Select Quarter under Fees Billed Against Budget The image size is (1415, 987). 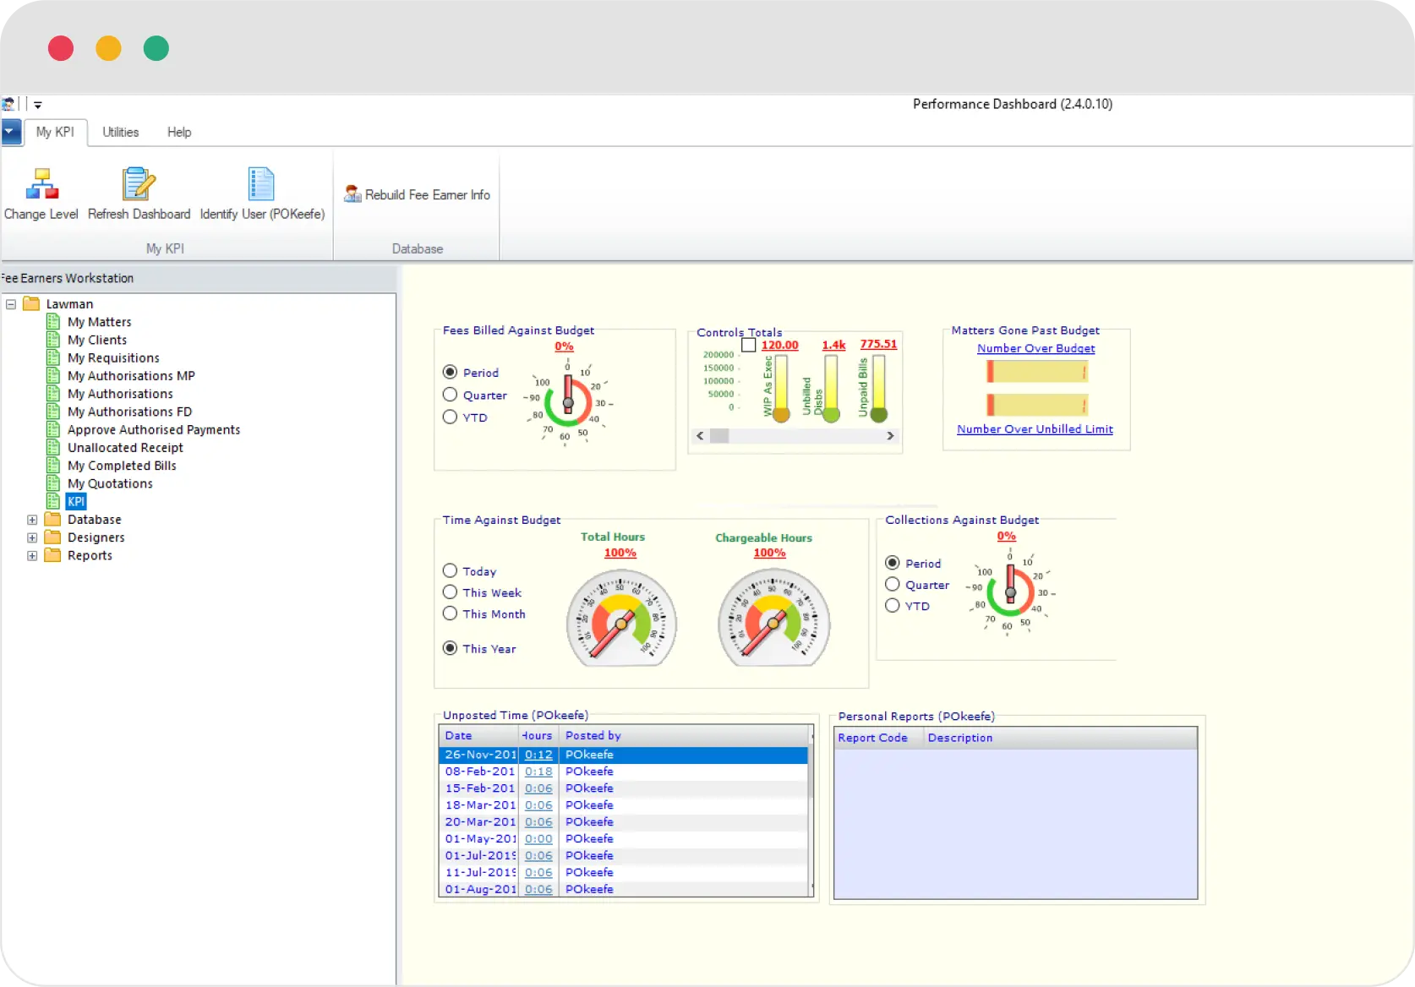(450, 395)
